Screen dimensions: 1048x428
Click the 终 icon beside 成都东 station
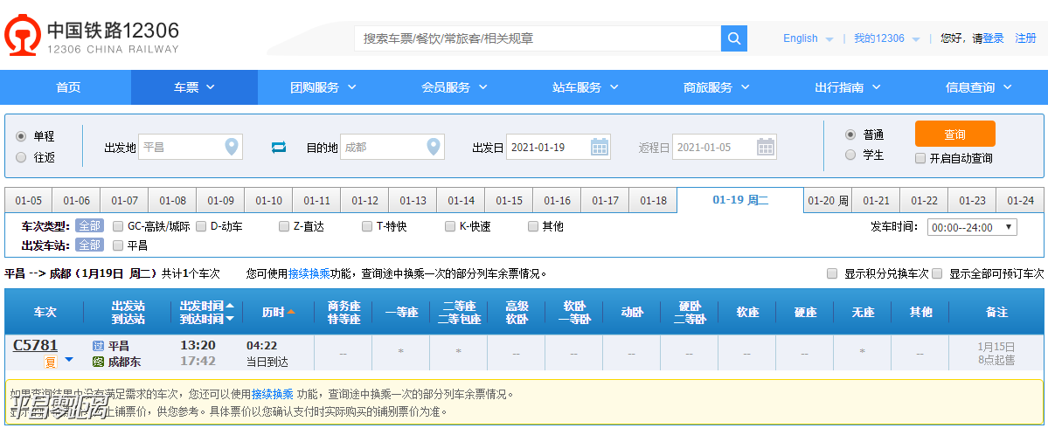click(98, 362)
